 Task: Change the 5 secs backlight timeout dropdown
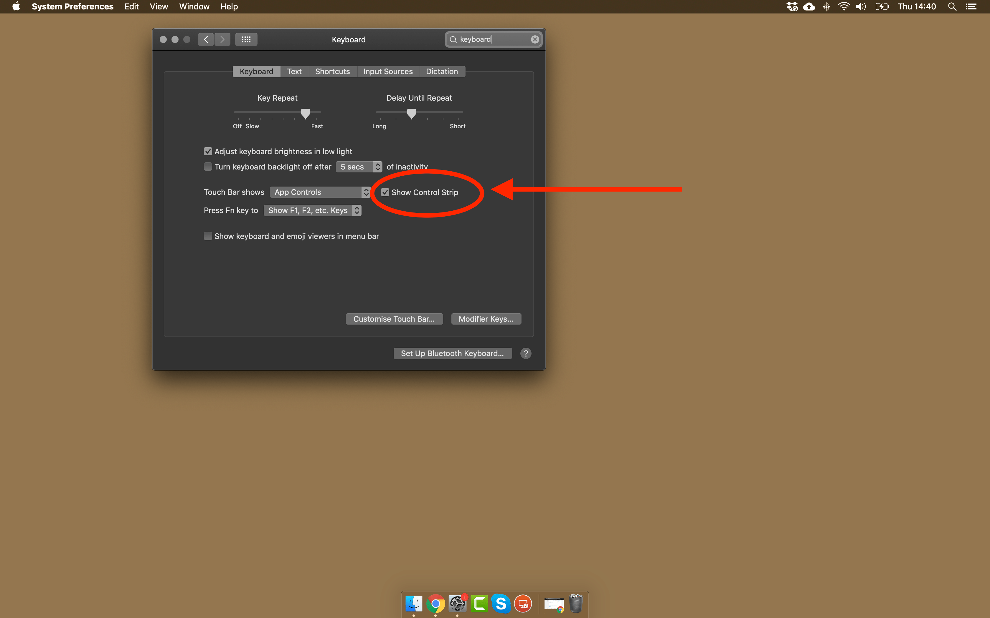[x=358, y=167]
